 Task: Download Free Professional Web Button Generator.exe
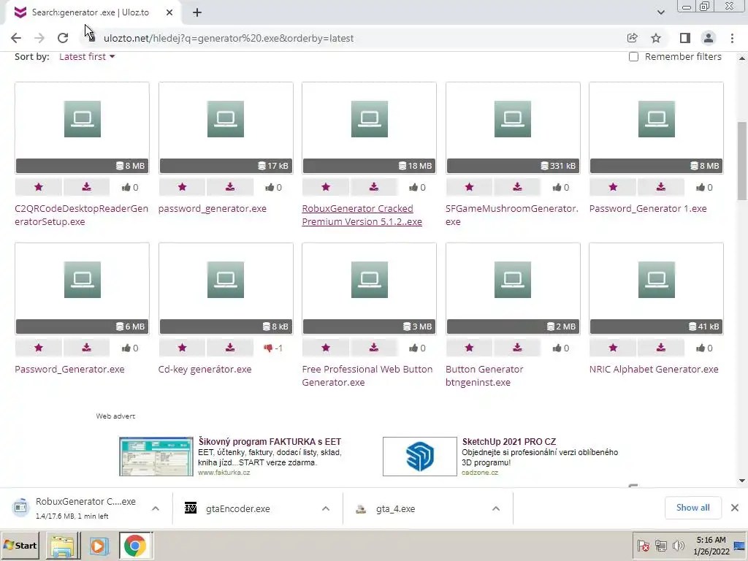(373, 348)
